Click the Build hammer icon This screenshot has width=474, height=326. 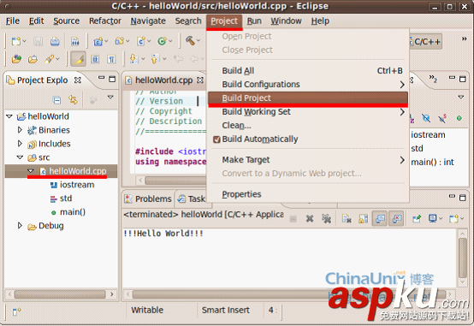click(190, 41)
